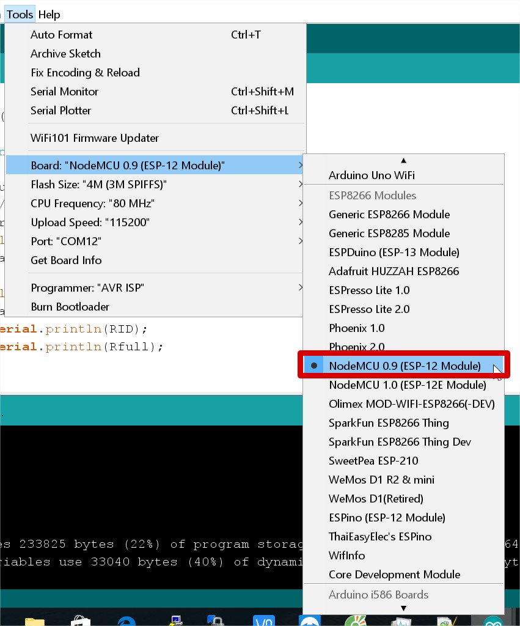The height and width of the screenshot is (626, 520).
Task: Click the println(RID) code line
Action: pyautogui.click(x=74, y=329)
